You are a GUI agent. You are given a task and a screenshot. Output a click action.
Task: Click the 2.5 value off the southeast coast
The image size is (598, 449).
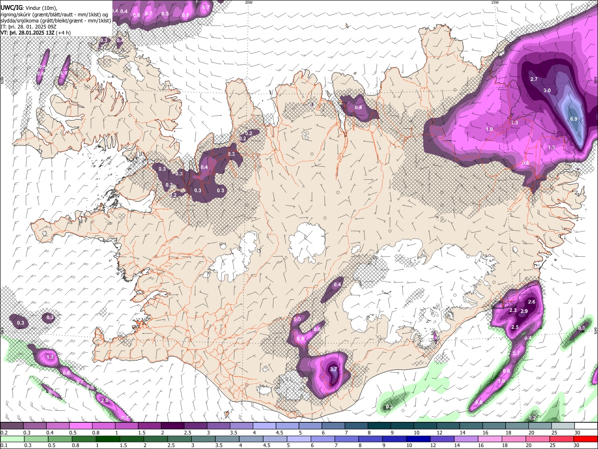(x=515, y=327)
